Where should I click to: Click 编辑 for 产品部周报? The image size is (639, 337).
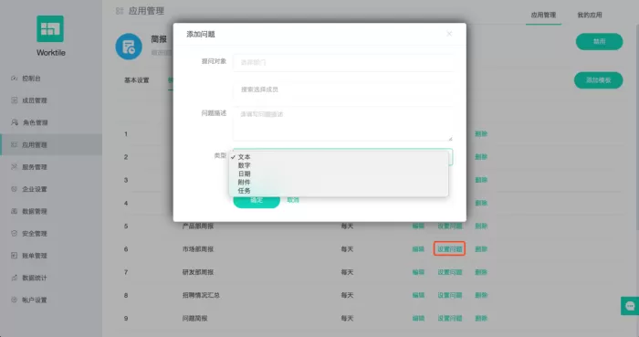pos(418,226)
